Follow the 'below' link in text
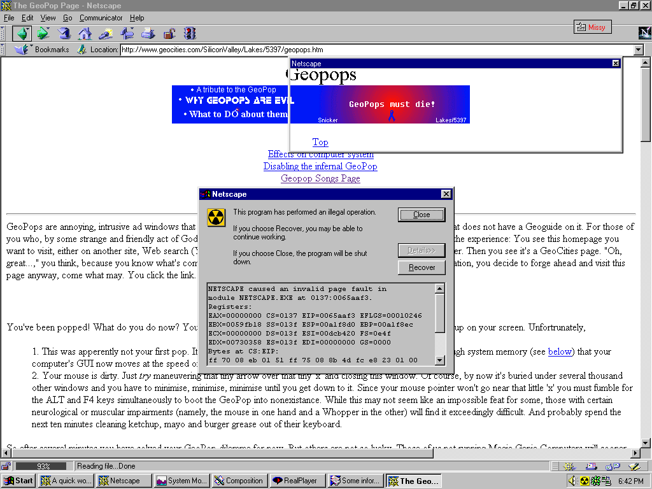Image resolution: width=652 pixels, height=489 pixels. (560, 351)
